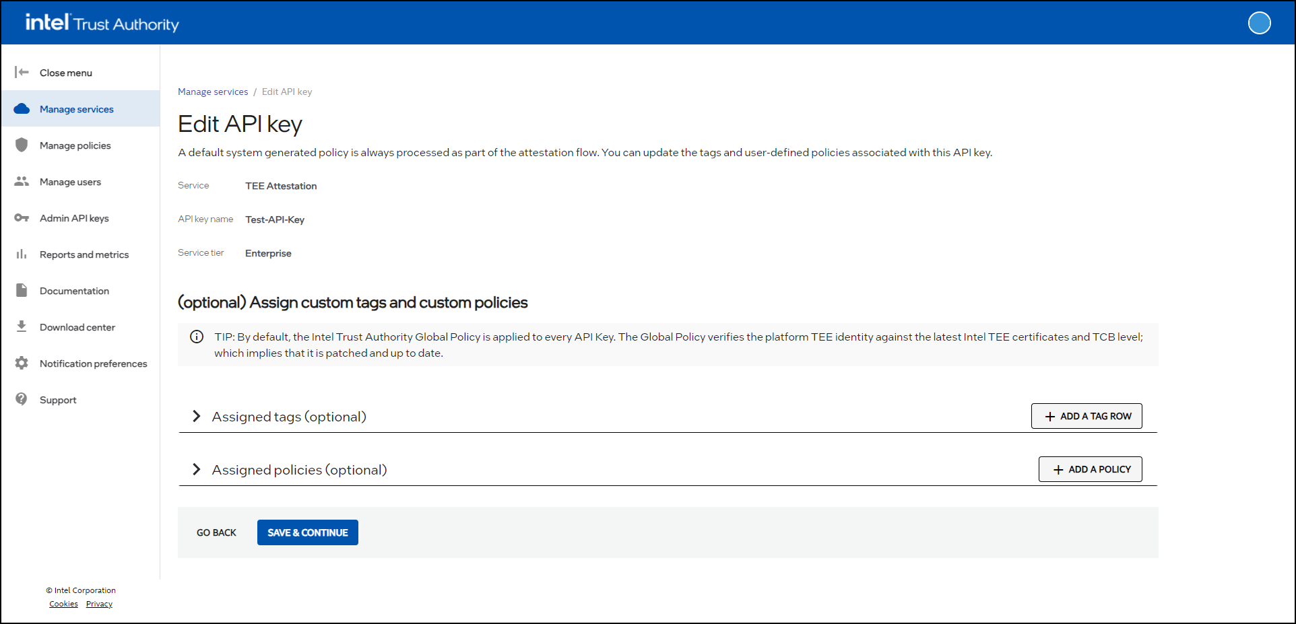The height and width of the screenshot is (624, 1296).
Task: Click the document icon beside Documentation
Action: pos(22,290)
